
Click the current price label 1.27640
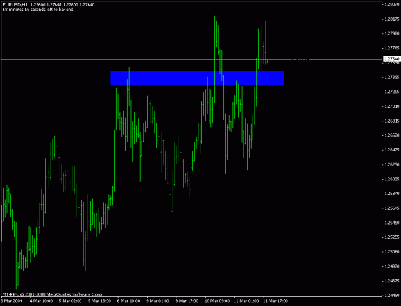click(392, 59)
